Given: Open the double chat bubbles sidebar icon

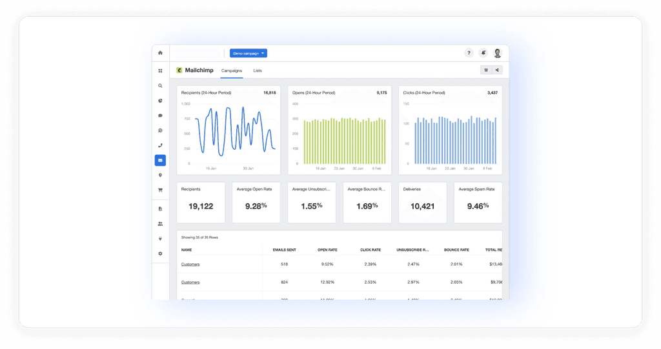Looking at the screenshot, I should click(160, 131).
